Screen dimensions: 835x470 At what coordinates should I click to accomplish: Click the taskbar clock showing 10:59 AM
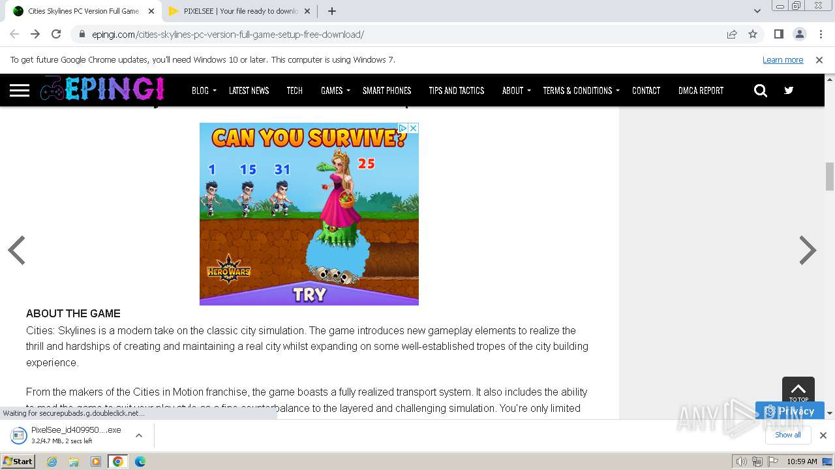(802, 462)
